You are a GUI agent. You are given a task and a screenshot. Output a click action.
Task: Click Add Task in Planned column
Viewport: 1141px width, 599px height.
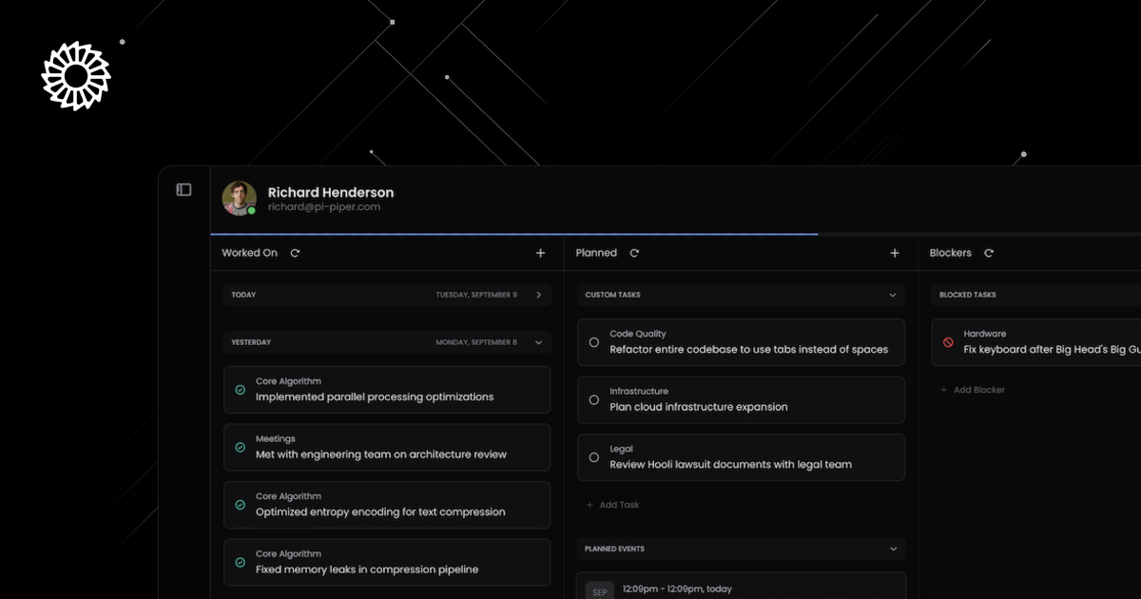click(613, 504)
